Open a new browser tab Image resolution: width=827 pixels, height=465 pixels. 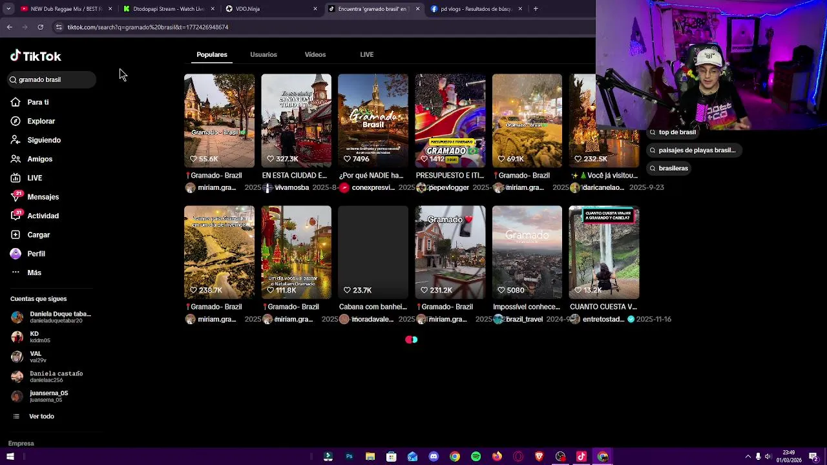point(536,9)
